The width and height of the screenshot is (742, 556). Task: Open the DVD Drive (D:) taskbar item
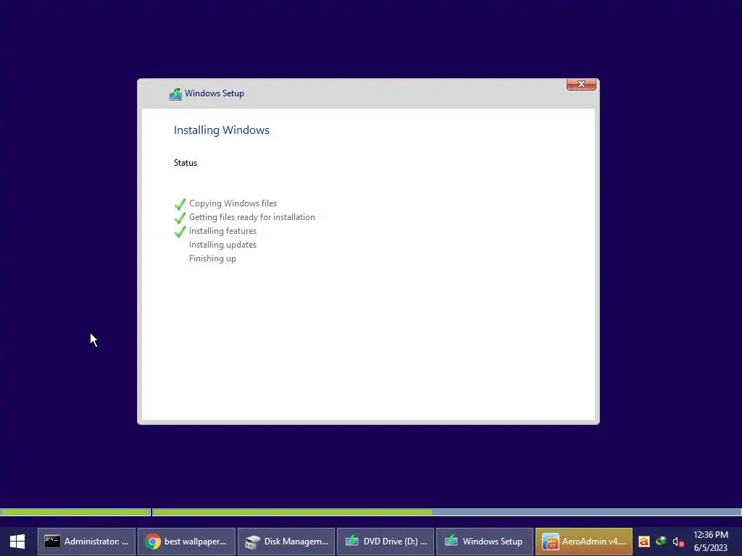[385, 542]
